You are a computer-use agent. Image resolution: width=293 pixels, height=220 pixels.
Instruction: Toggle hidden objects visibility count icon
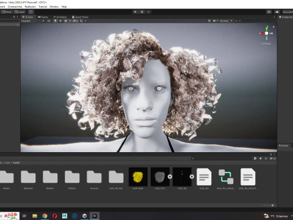(75, 21)
